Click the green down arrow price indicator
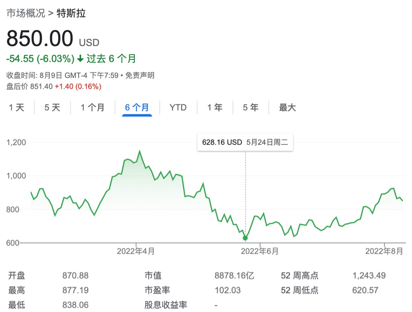The height and width of the screenshot is (312, 412). (x=80, y=59)
